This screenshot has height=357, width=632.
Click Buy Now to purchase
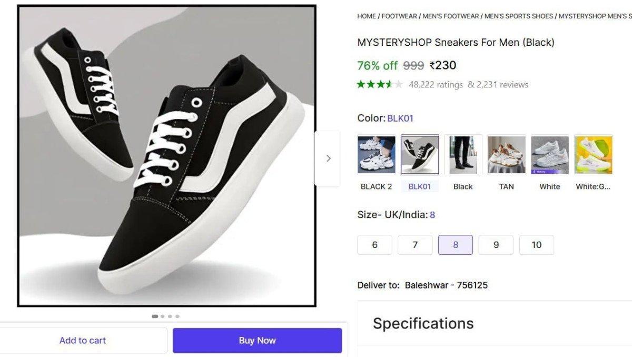pos(257,340)
